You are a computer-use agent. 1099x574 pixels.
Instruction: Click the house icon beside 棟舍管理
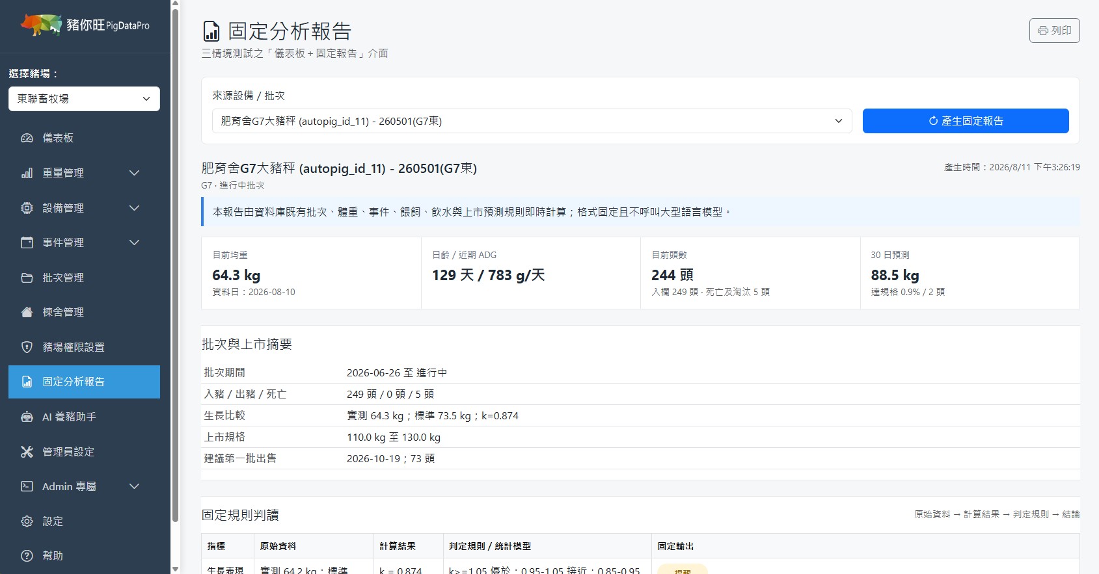click(x=27, y=312)
